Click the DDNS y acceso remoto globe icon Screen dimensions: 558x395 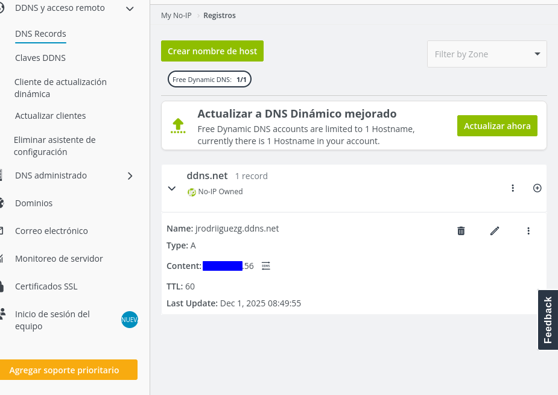tap(2, 8)
